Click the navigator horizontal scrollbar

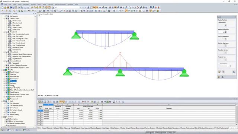click(x=14, y=127)
